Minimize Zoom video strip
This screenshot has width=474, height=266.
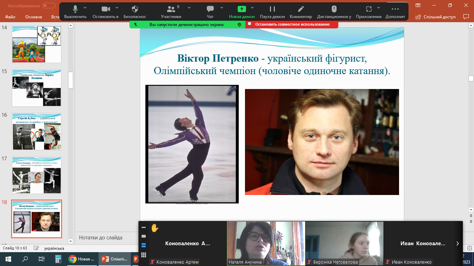point(144,228)
